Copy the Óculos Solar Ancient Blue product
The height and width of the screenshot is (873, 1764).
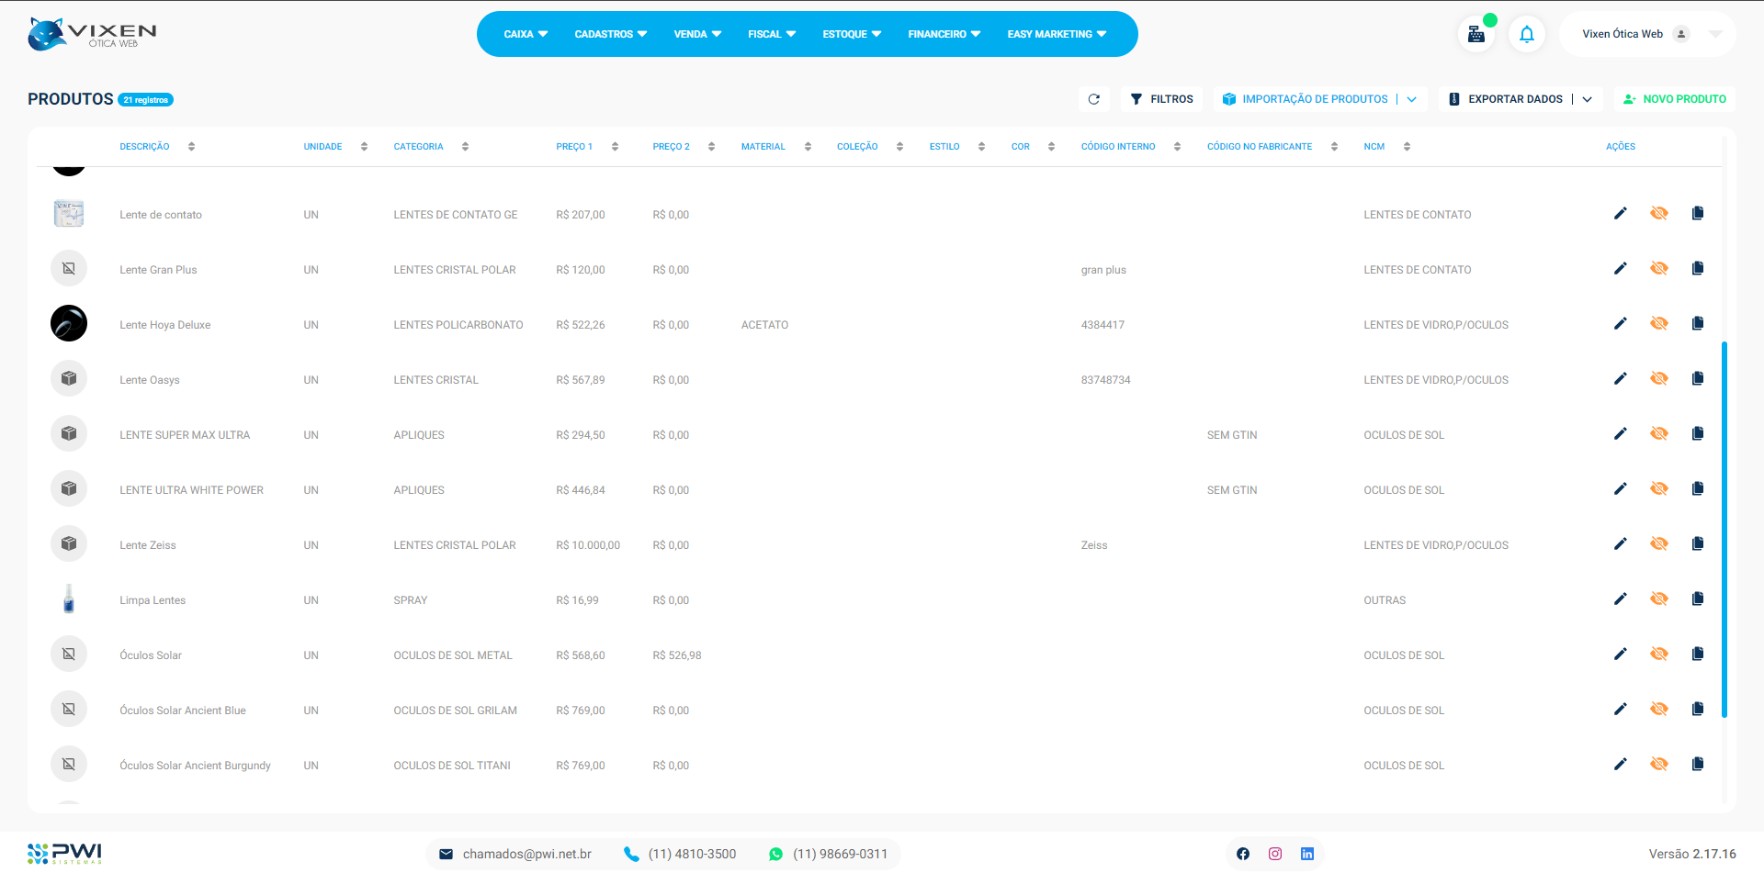1697,710
